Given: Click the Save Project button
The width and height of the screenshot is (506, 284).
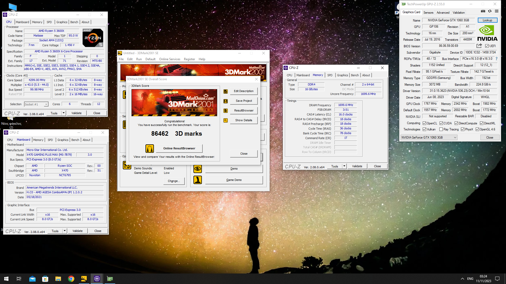Looking at the screenshot, I should coord(244,101).
